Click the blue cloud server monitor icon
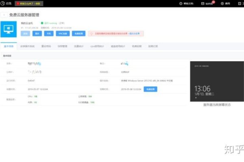 [9, 29]
